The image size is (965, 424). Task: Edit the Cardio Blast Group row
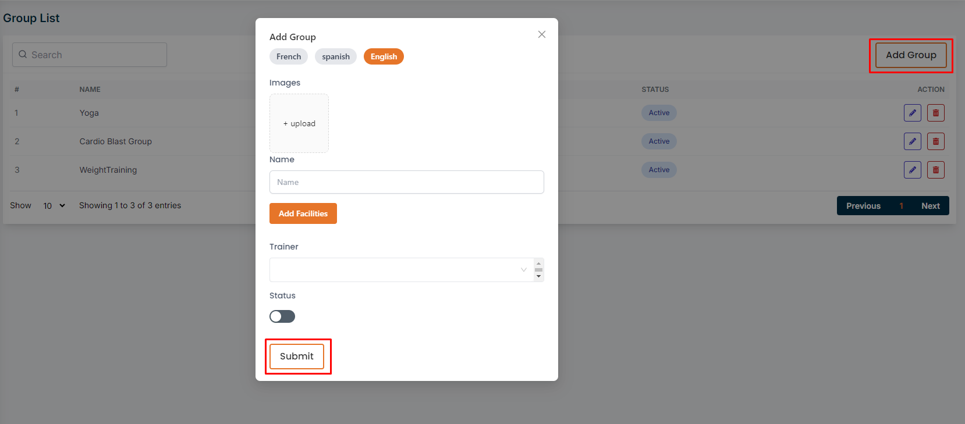[912, 141]
